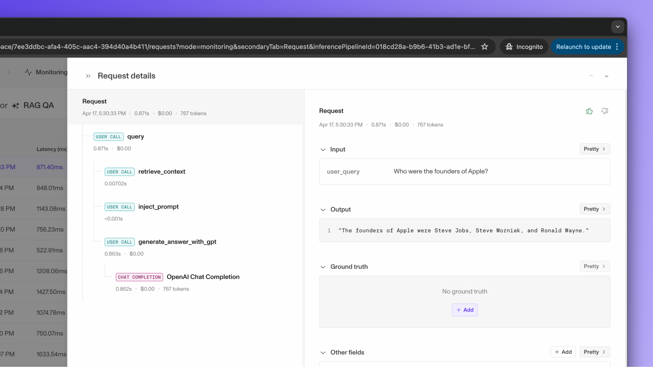Image resolution: width=653 pixels, height=367 pixels.
Task: Add a ground truth value
Action: pos(465,310)
